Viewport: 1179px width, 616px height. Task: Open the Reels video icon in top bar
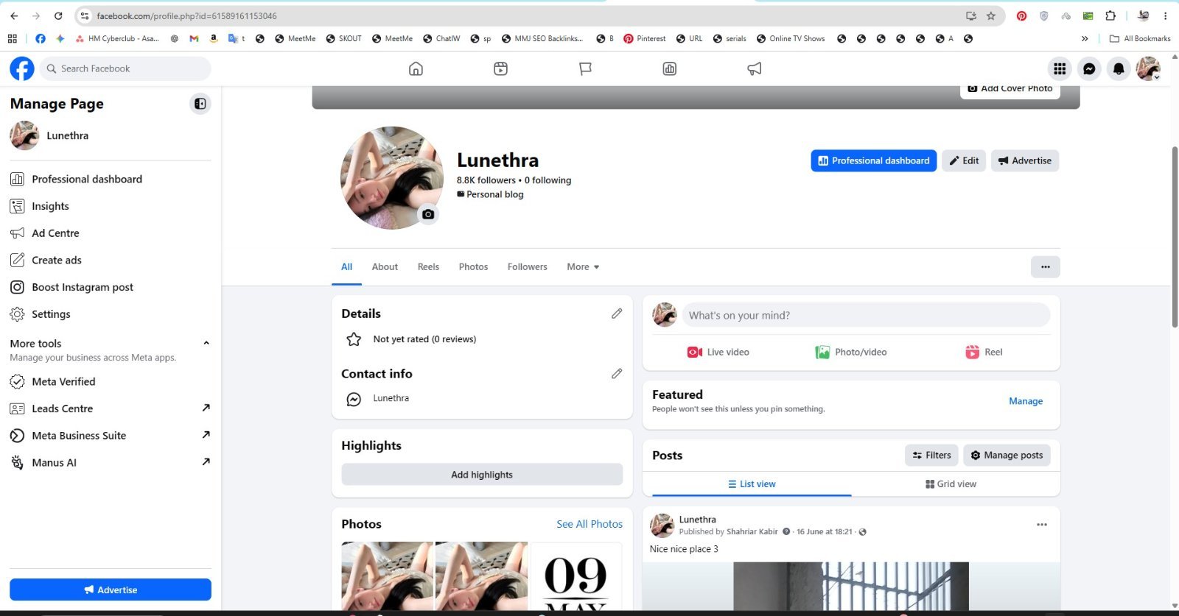tap(500, 68)
